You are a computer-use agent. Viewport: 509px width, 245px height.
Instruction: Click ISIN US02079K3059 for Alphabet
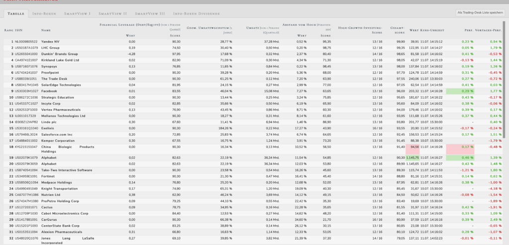pos(26,164)
